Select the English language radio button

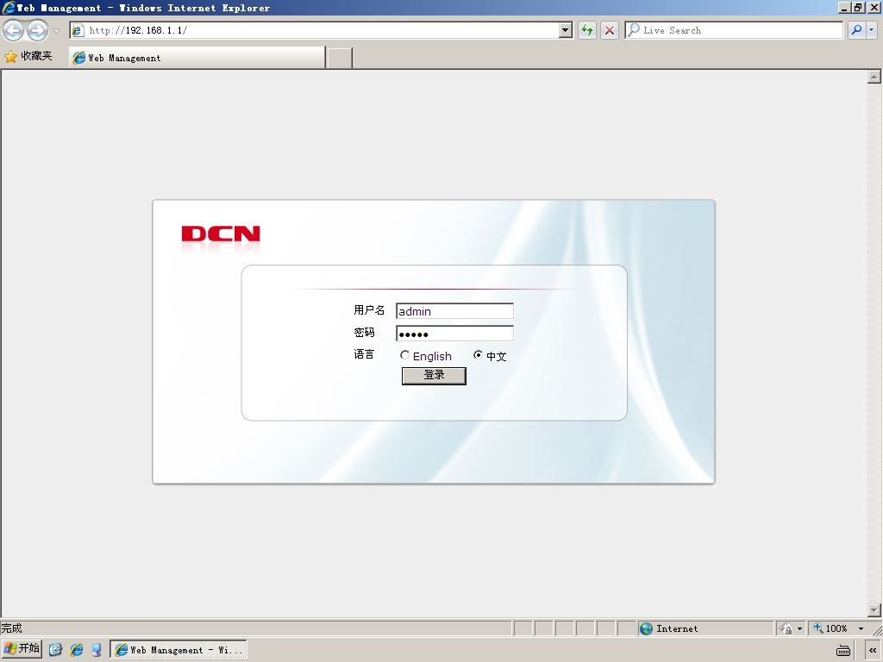pyautogui.click(x=404, y=355)
